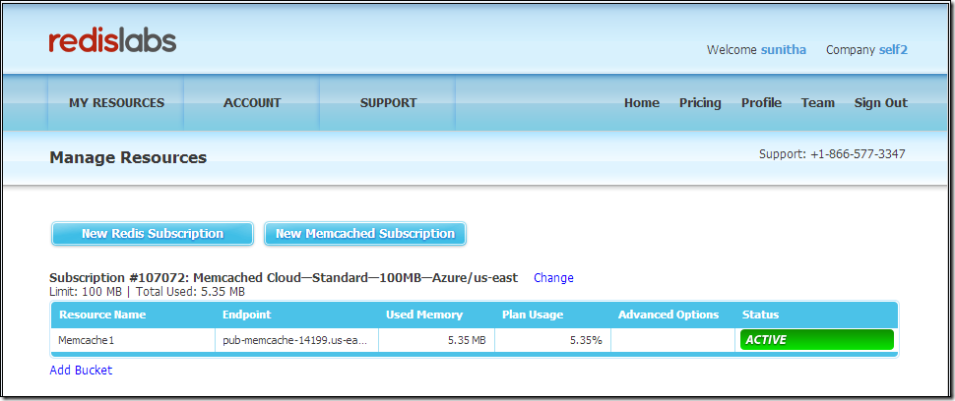Click the 5.35 MB used memory cell
The width and height of the screenshot is (955, 401).
(437, 340)
